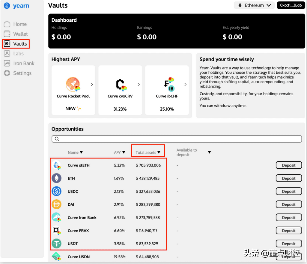The image size is (307, 264).
Task: Expand the Ethereum network dropdown chevron
Action: 269,5
